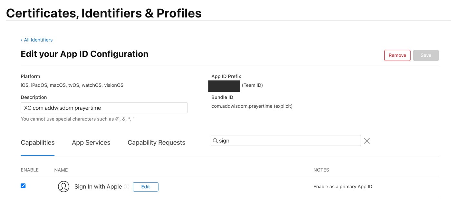Click the magnifier icon in the search field
451x217 pixels.
(215, 141)
